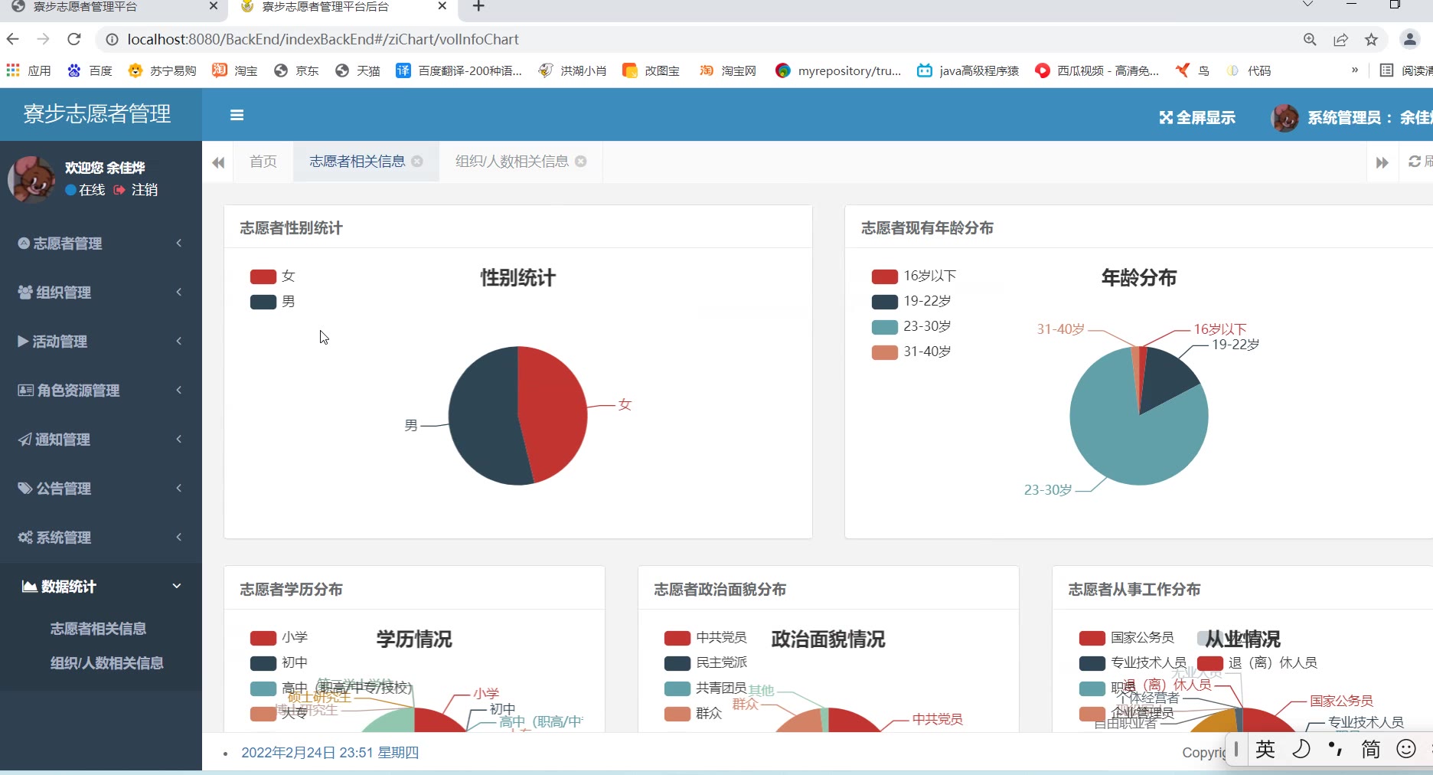Toggle 专业技术人员 legend in occupation chart

(x=1132, y=663)
